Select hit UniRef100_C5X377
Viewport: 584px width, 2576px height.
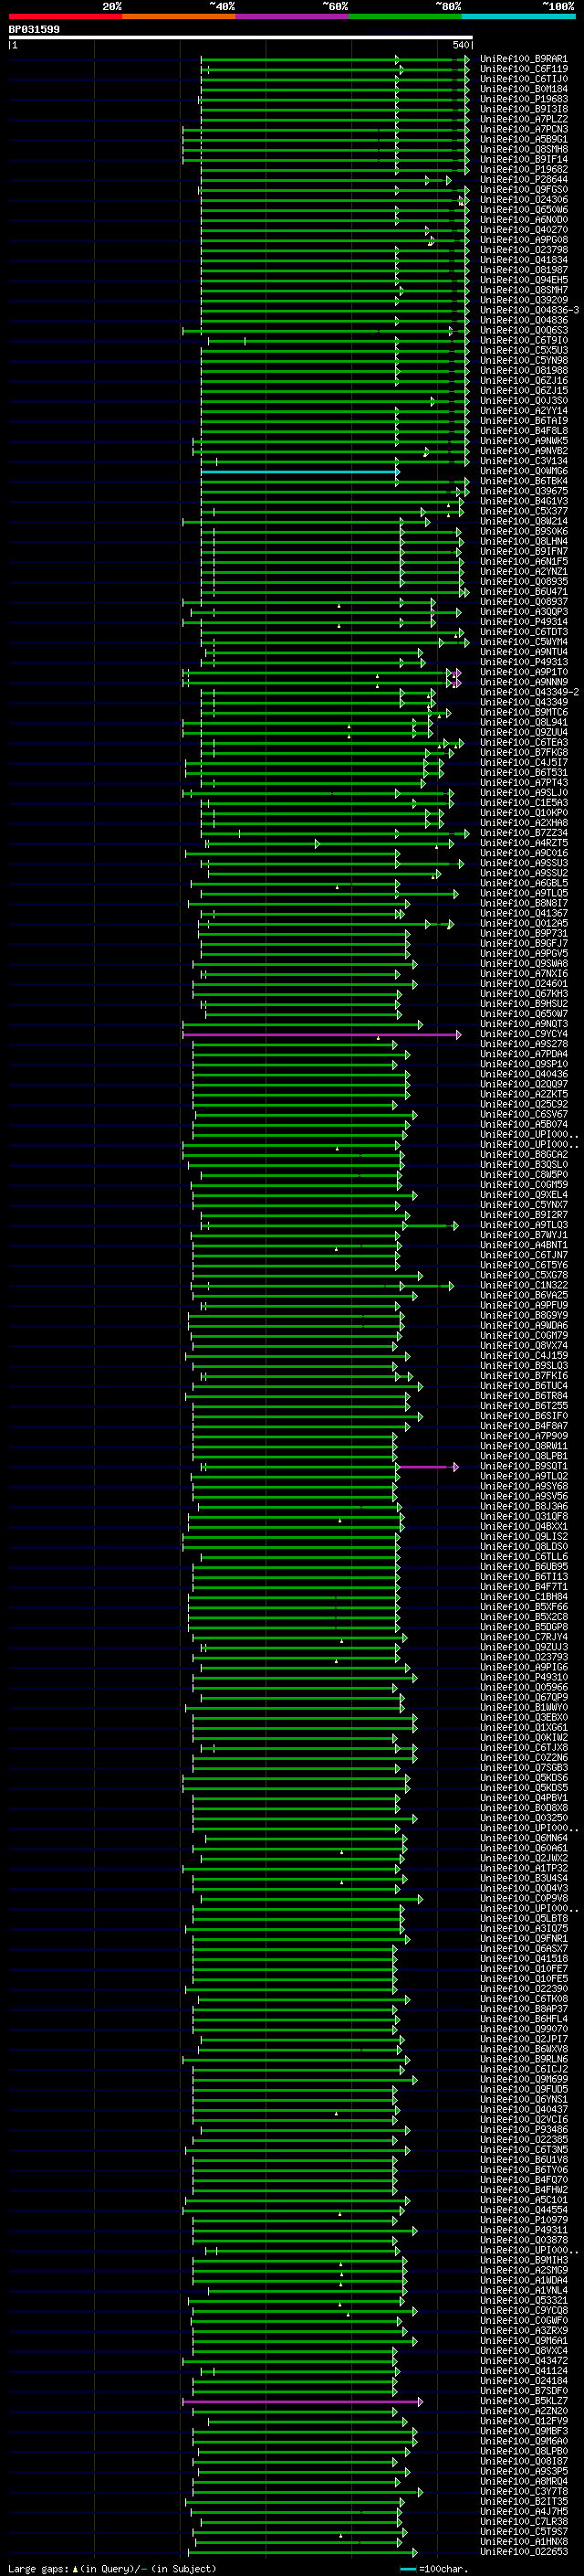[x=524, y=511]
